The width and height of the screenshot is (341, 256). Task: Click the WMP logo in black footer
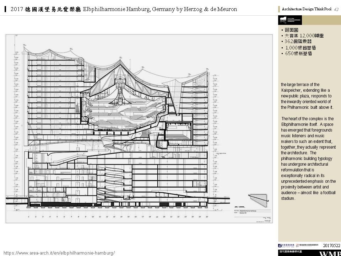[x=330, y=253]
